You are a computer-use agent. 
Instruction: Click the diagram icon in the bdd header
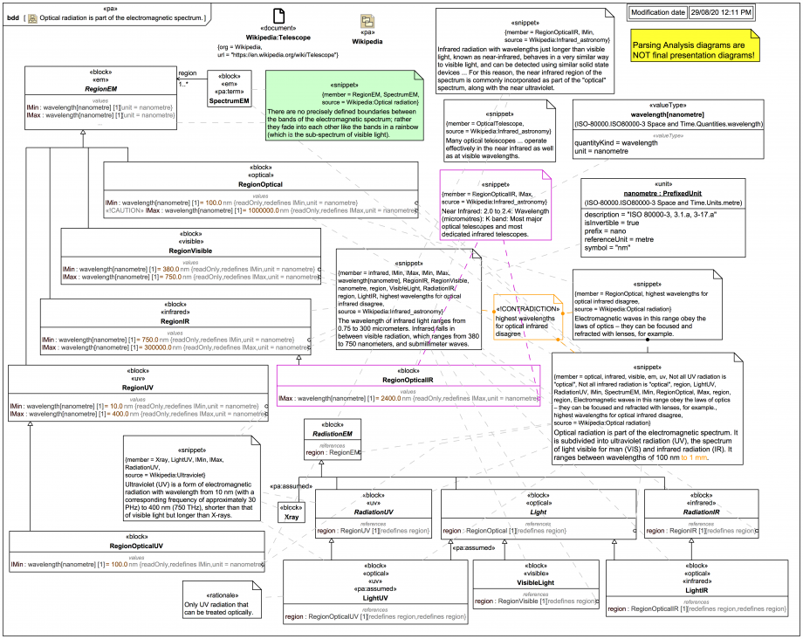click(x=33, y=17)
